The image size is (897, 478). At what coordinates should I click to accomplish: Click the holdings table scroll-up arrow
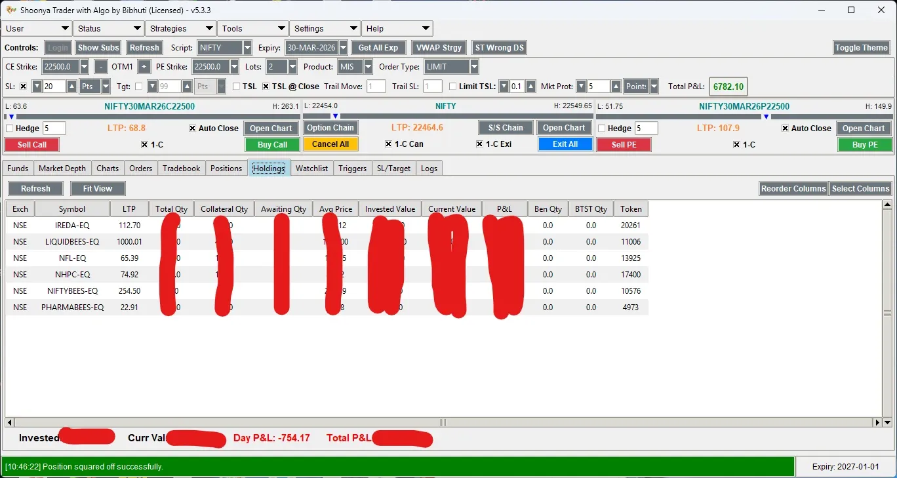[x=888, y=206]
